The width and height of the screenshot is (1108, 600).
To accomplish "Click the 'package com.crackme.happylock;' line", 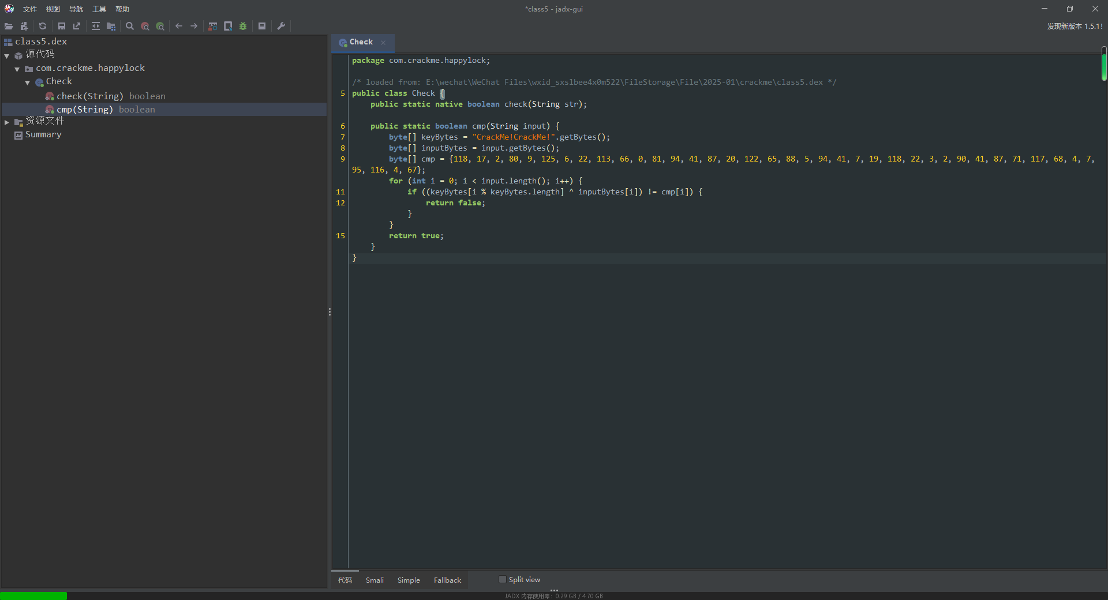I will [421, 61].
